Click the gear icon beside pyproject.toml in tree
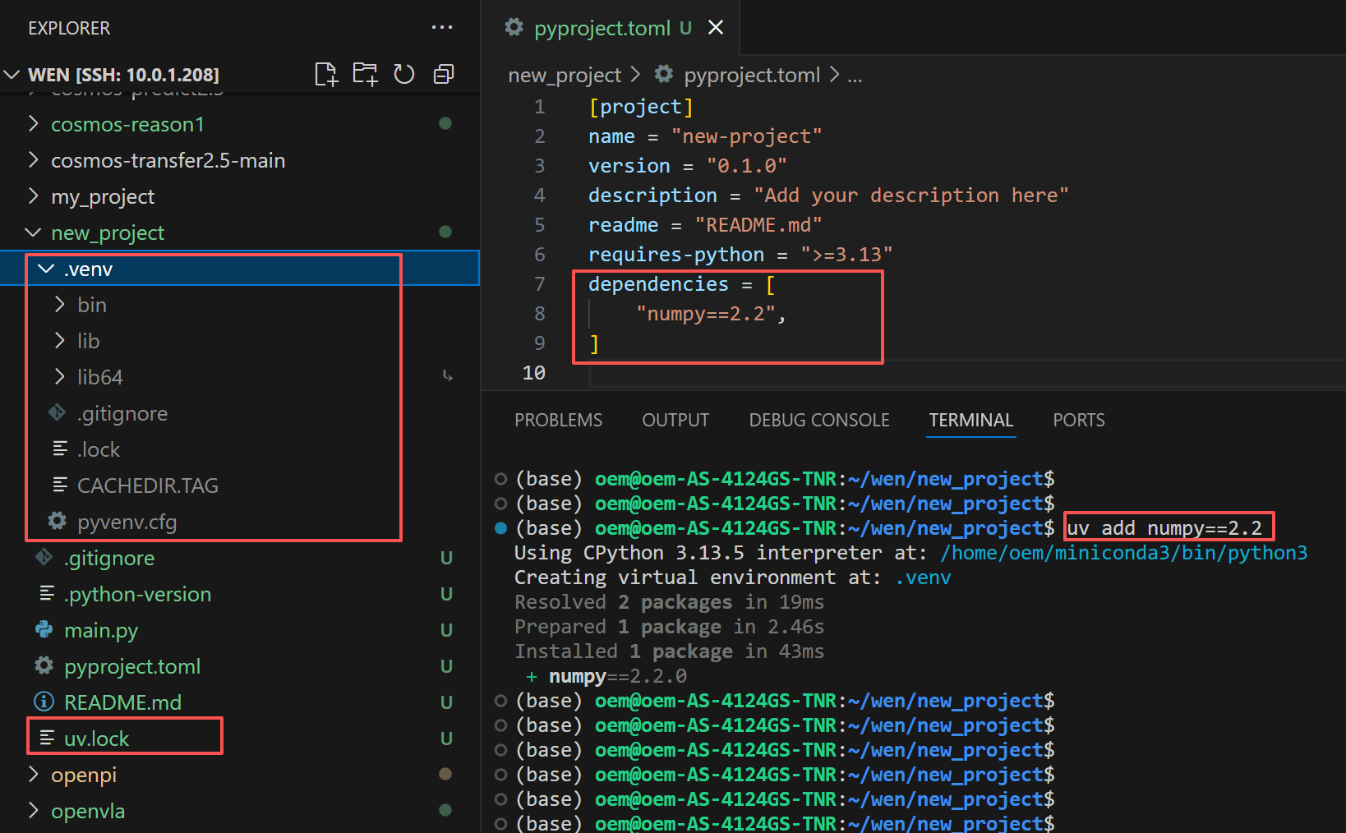Screen dimensions: 1346x833 point(44,665)
